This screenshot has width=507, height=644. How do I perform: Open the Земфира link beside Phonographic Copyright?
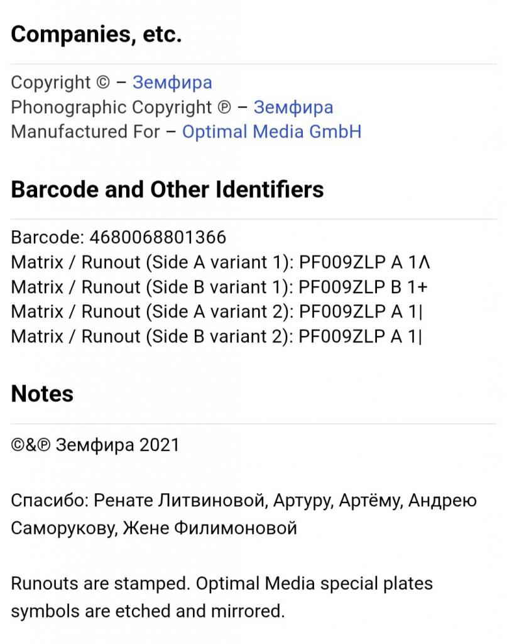[293, 107]
